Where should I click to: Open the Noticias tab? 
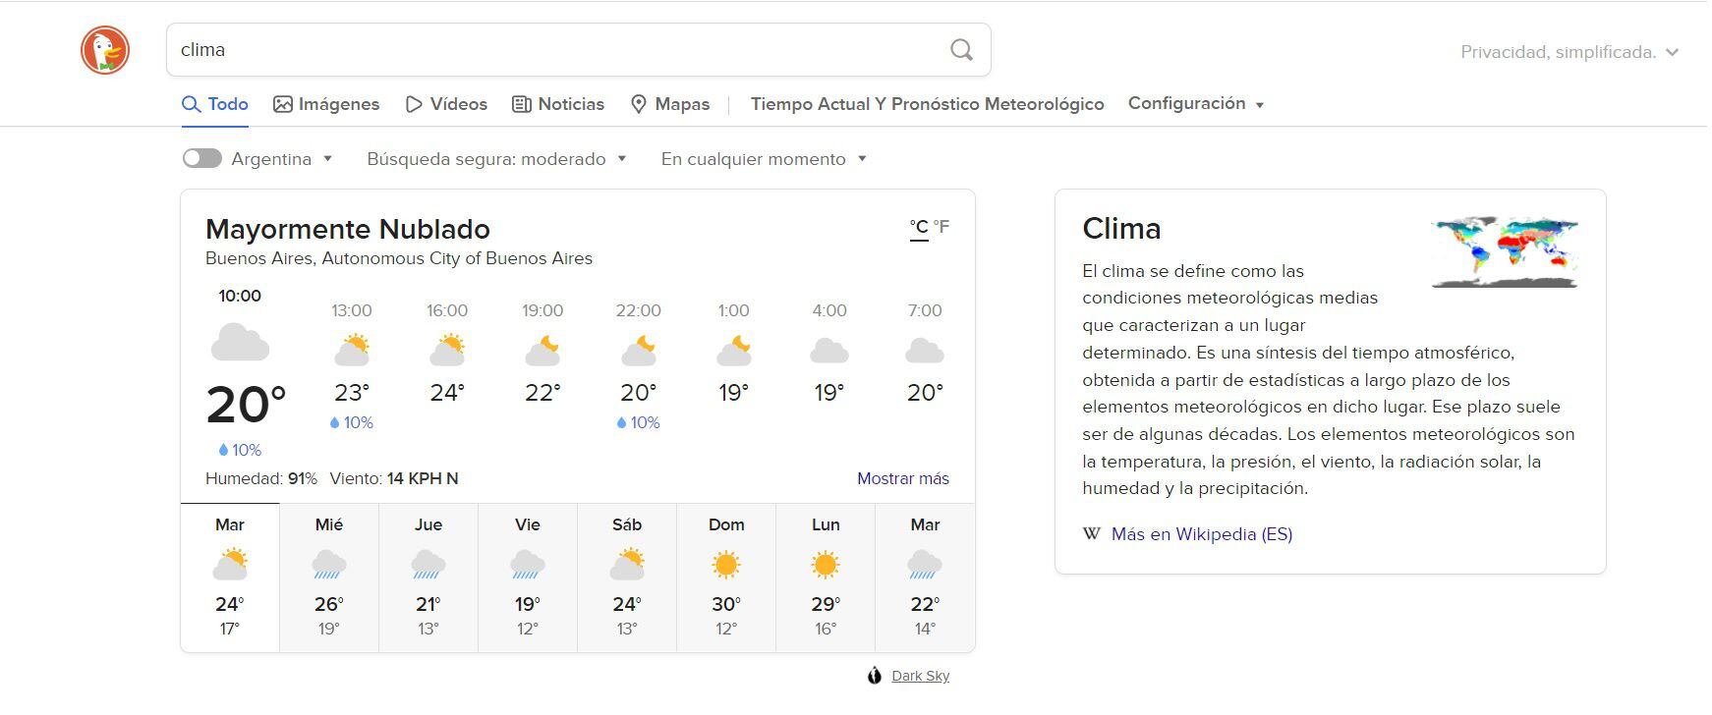558,104
